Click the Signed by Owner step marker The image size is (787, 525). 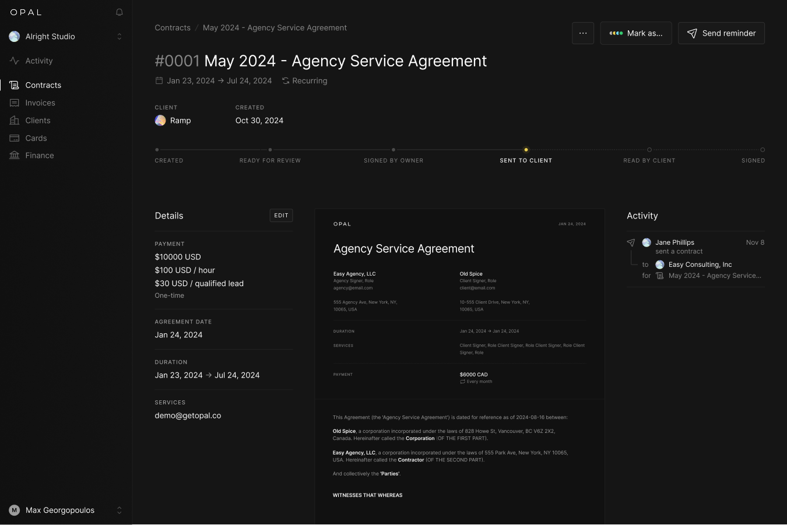pyautogui.click(x=394, y=150)
